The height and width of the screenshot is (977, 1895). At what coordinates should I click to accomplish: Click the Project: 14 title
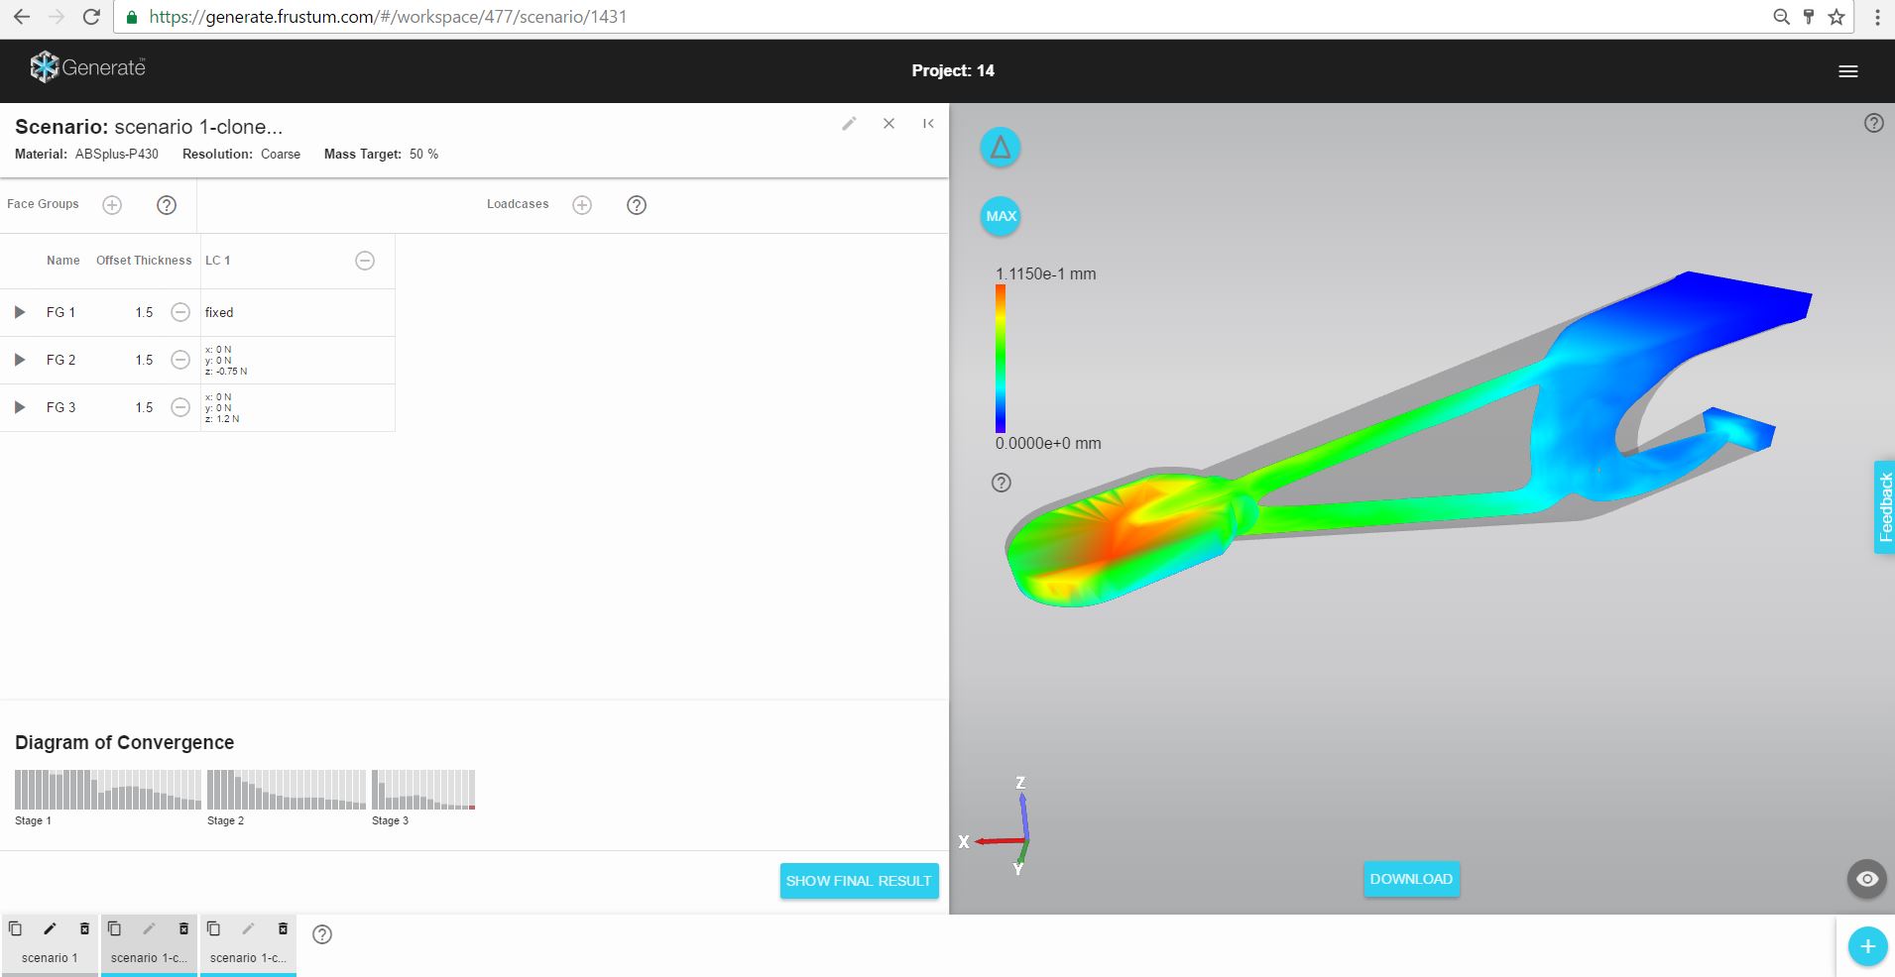click(953, 70)
